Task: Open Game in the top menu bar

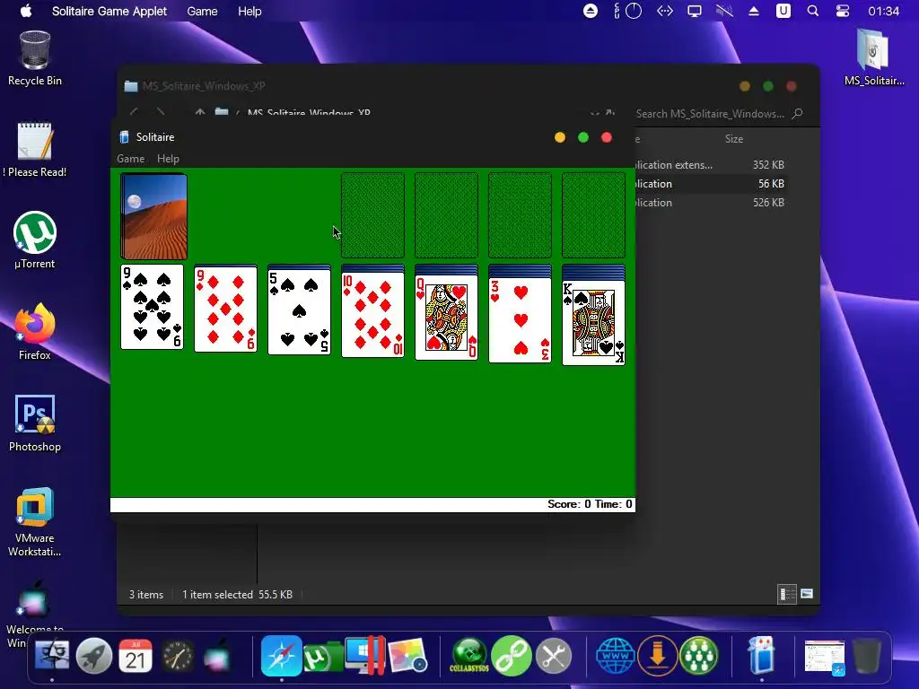Action: click(x=202, y=11)
